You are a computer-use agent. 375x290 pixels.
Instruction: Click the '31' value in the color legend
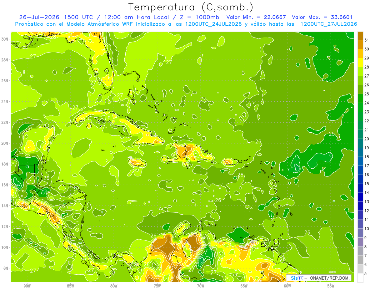pyautogui.click(x=367, y=40)
